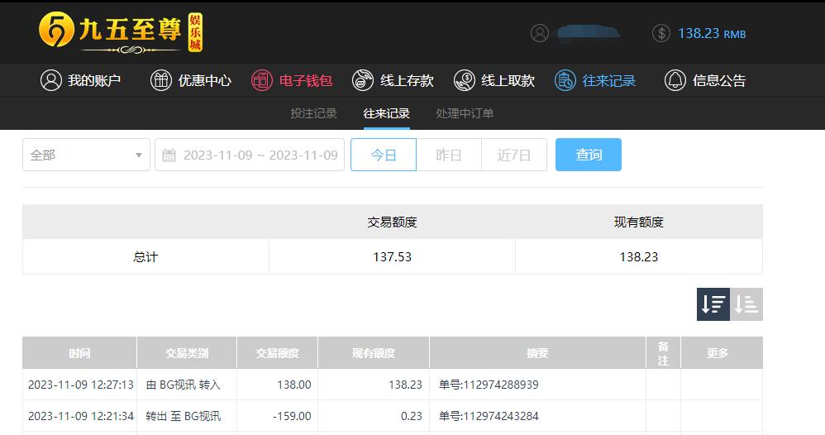825x435 pixels.
Task: Click the 我的账户 person icon
Action: (51, 80)
